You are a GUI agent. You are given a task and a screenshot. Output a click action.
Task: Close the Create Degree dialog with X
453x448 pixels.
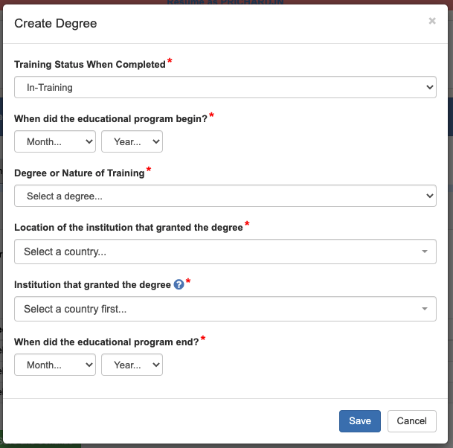click(432, 22)
